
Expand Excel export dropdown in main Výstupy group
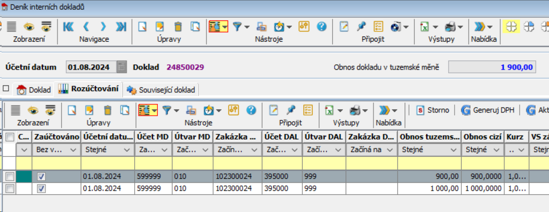435,27
